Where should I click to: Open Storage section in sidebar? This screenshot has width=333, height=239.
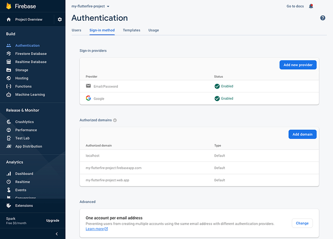tap(22, 70)
